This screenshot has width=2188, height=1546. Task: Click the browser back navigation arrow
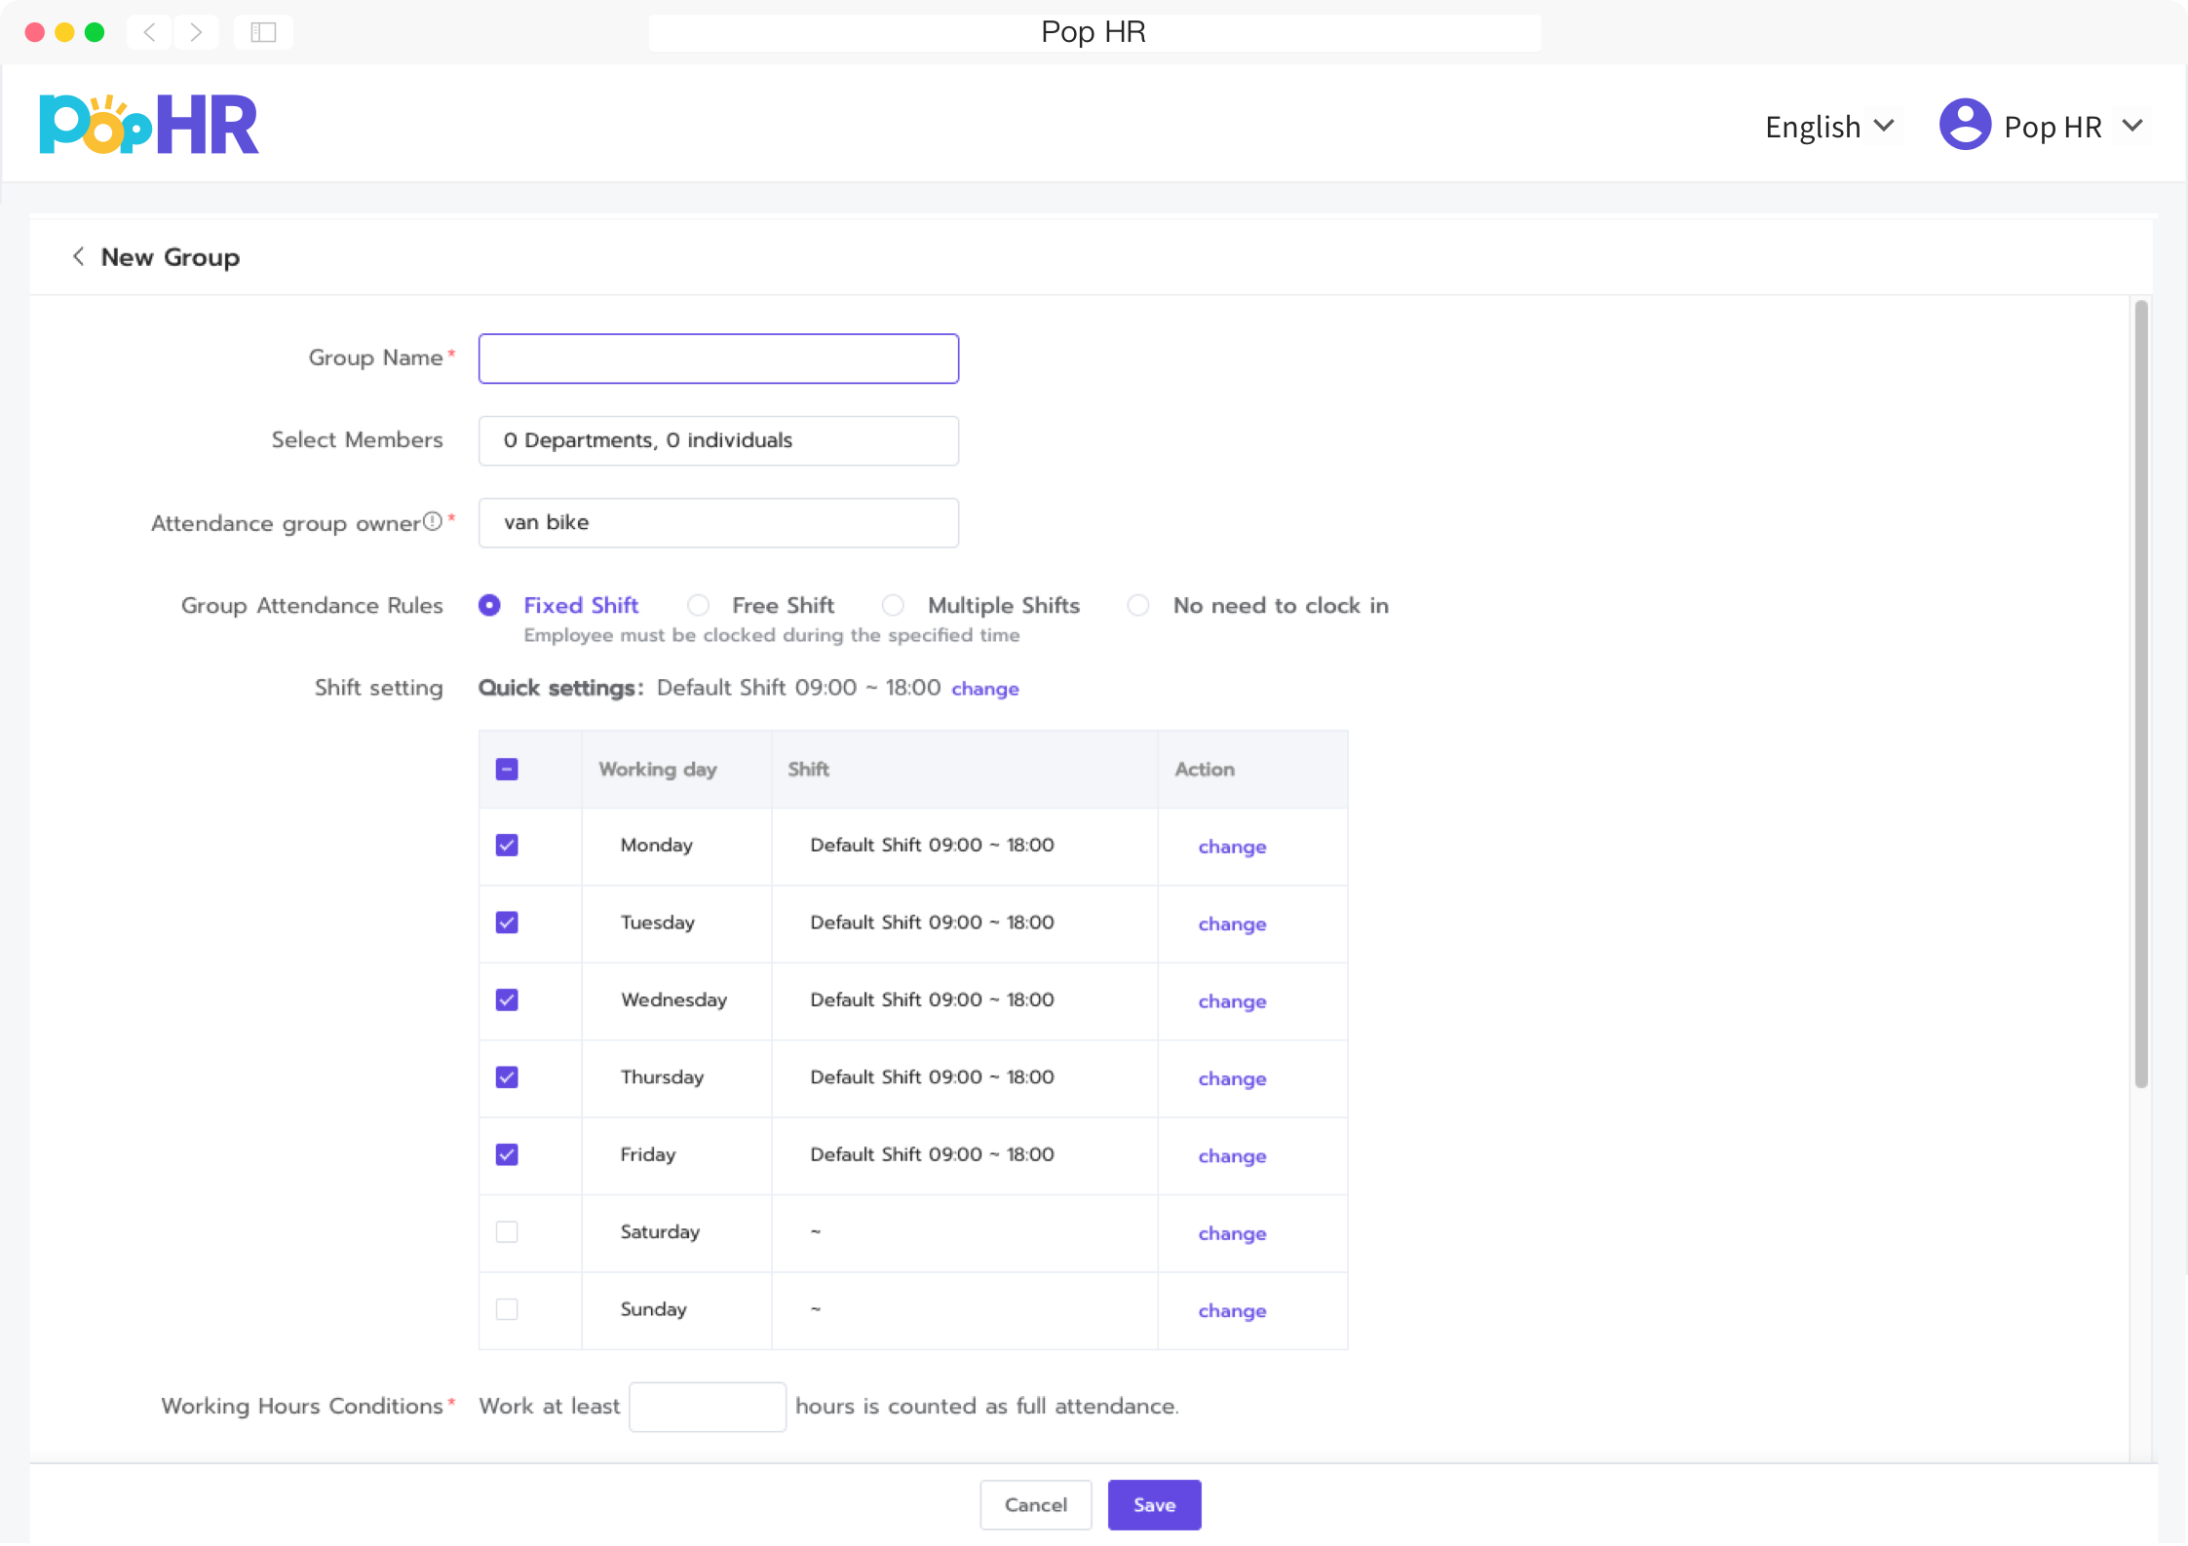click(x=149, y=32)
